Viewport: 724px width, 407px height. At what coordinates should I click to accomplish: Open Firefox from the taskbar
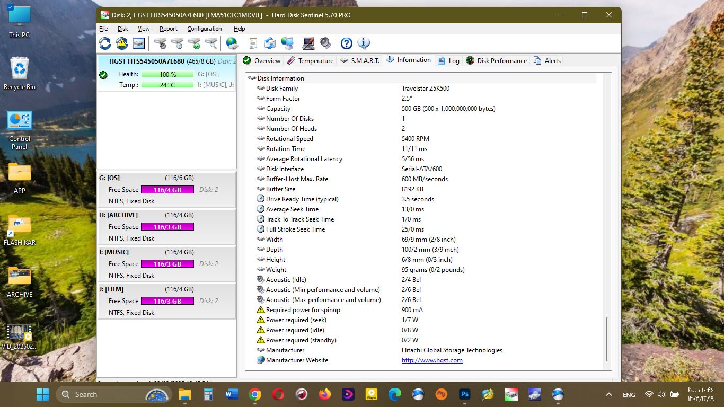click(325, 394)
